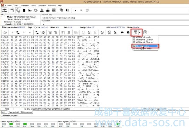This screenshot has height=128, width=189.
Task: Open the gear-with-monitor settings icon
Action: click(x=18, y=10)
